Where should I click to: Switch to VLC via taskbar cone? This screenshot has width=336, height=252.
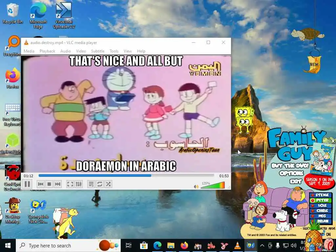pyautogui.click(x=237, y=245)
